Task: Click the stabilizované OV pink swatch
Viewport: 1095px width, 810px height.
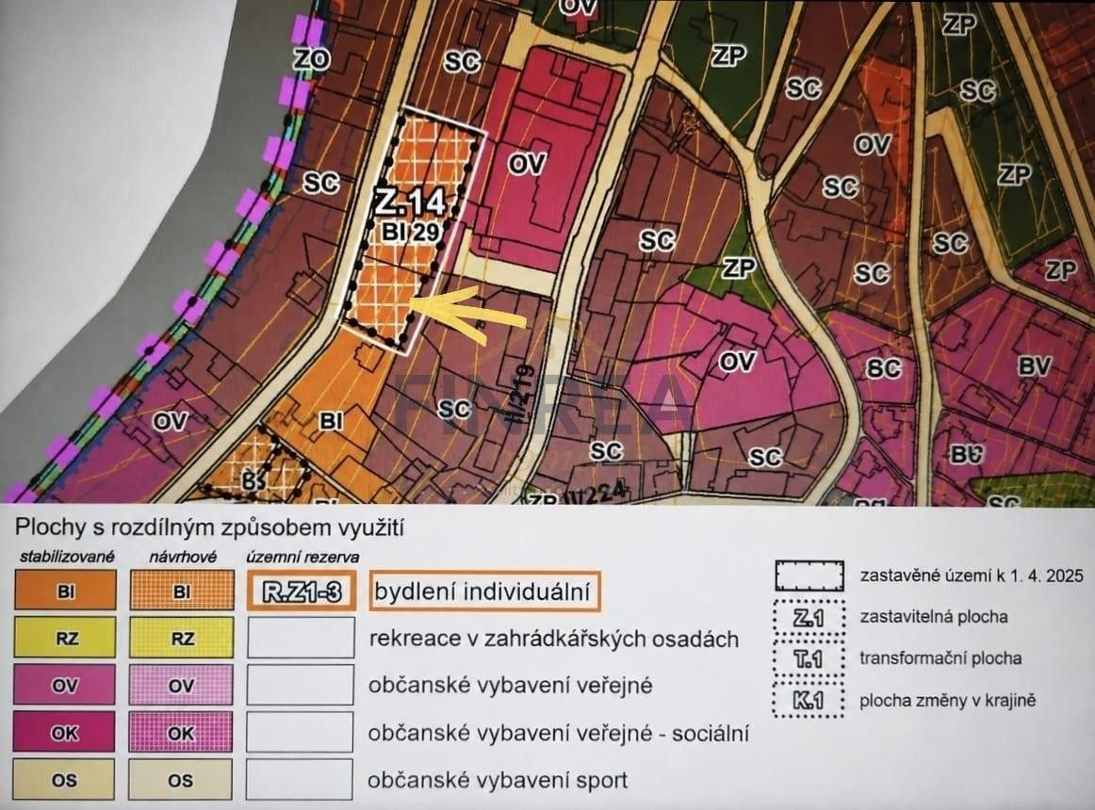Action: (x=65, y=685)
